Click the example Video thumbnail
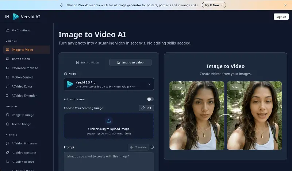 click(x=254, y=116)
